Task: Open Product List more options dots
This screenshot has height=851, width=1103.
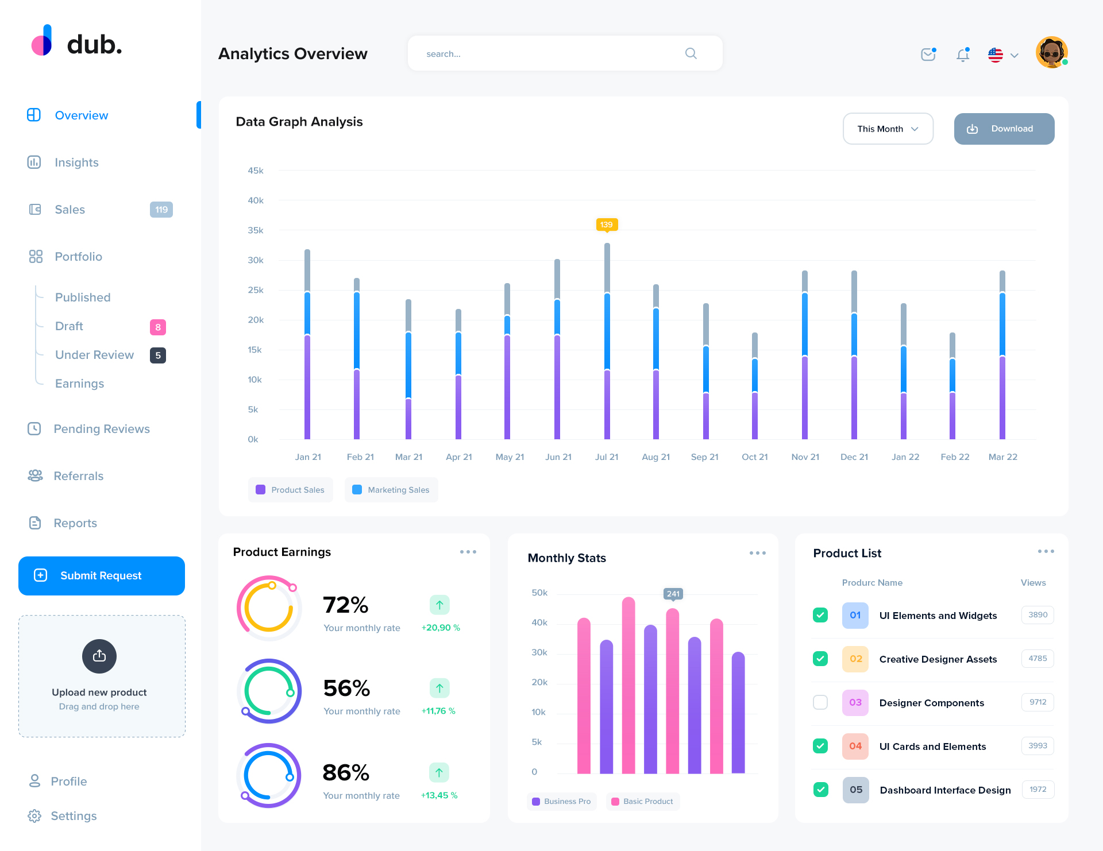Action: [x=1046, y=551]
